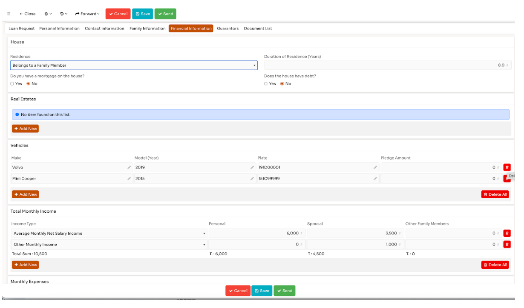Delete the Average Monthly Net Salary row
524x308 pixels.
[x=507, y=233]
